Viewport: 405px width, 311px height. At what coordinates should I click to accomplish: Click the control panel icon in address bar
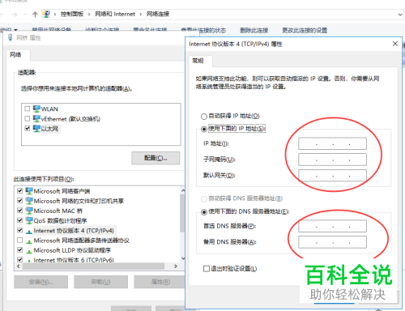47,14
